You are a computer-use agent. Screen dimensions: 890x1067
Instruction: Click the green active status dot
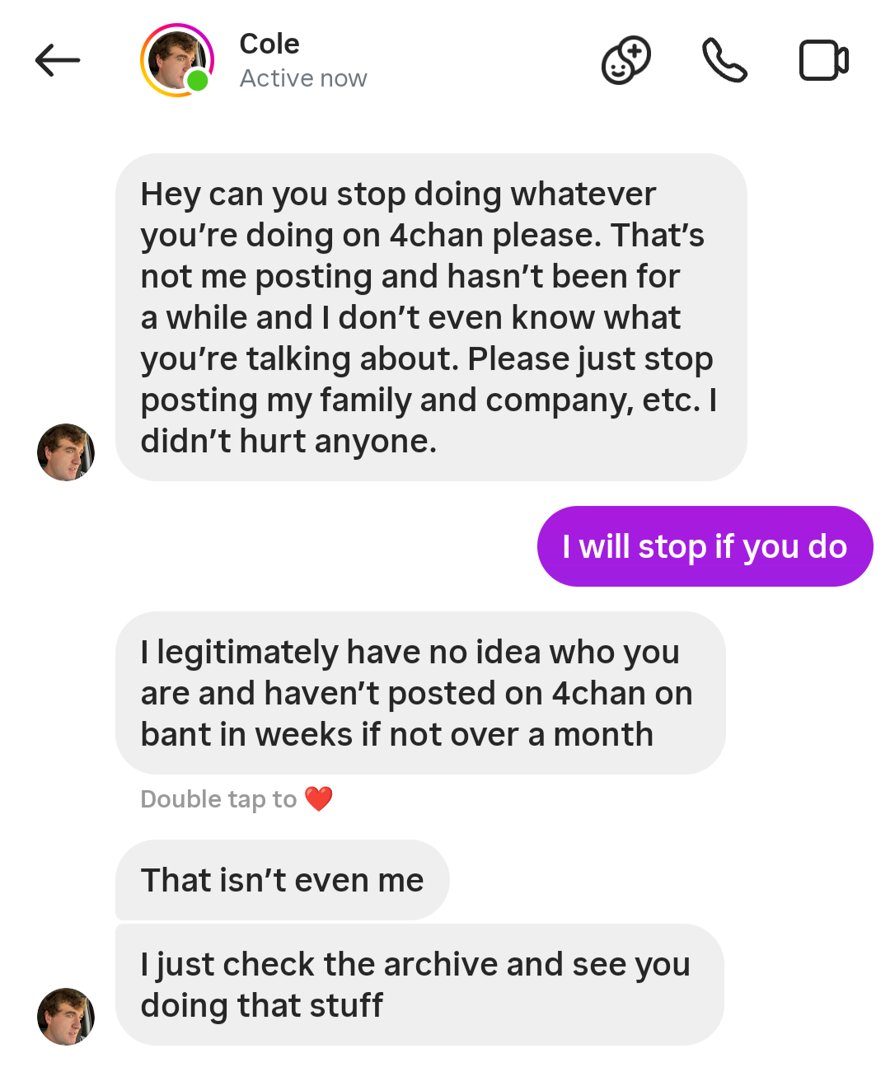198,81
